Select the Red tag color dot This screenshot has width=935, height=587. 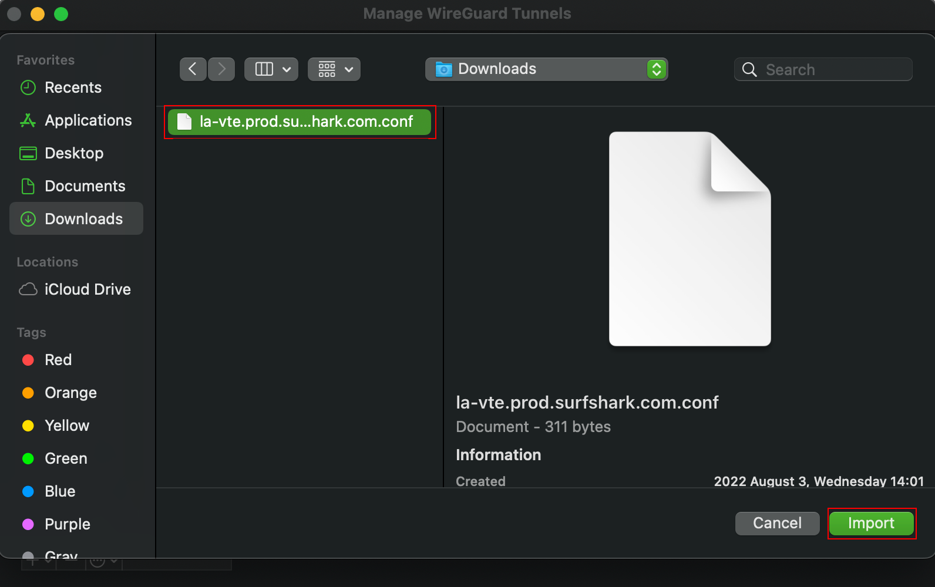pyautogui.click(x=28, y=360)
